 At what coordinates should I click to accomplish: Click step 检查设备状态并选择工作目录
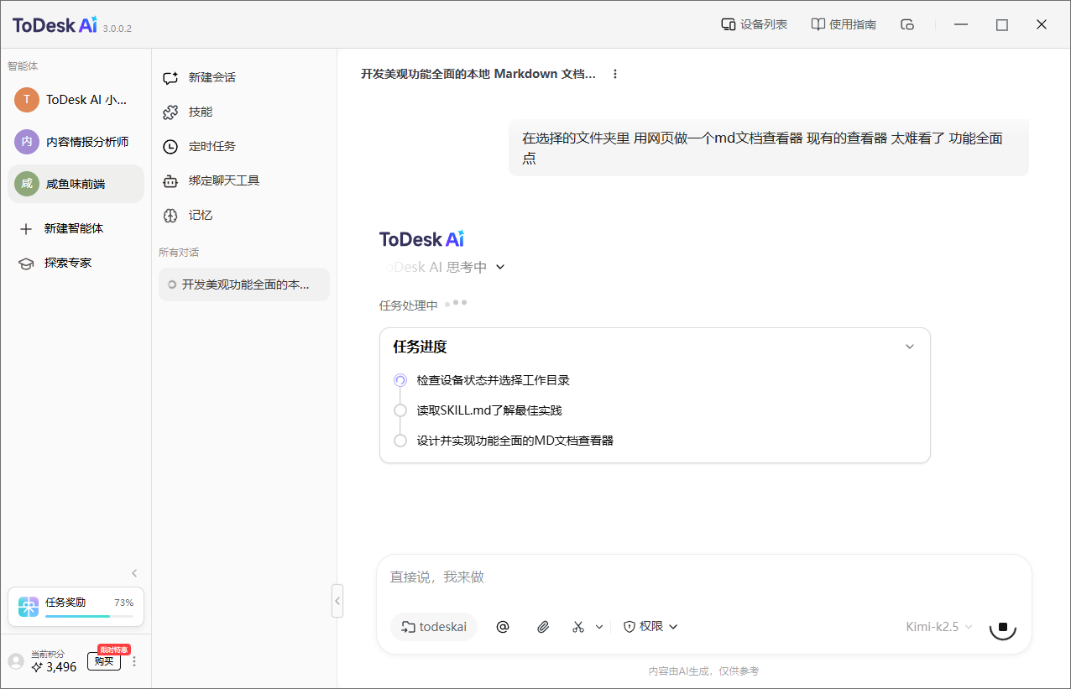494,380
